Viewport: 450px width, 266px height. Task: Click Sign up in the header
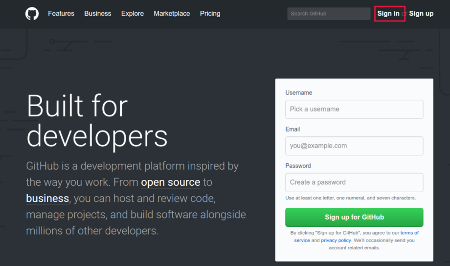point(421,14)
